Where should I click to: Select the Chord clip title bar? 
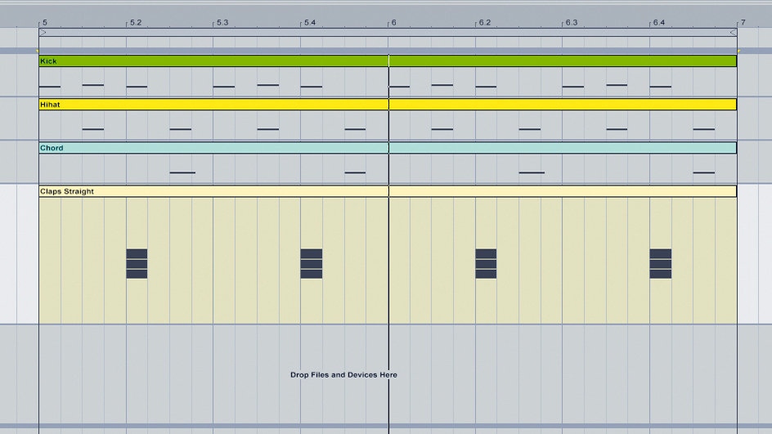coord(388,148)
